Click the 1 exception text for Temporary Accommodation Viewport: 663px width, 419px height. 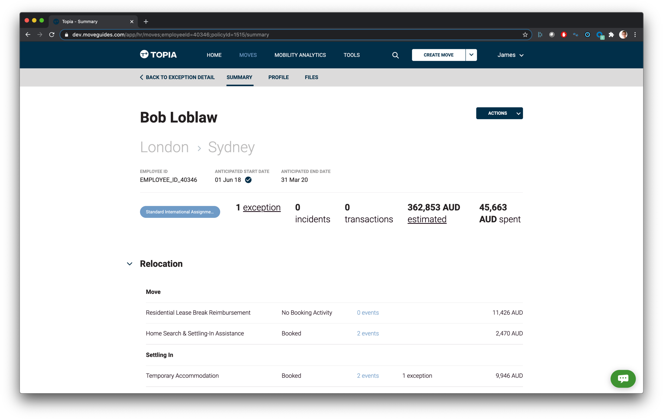(417, 376)
